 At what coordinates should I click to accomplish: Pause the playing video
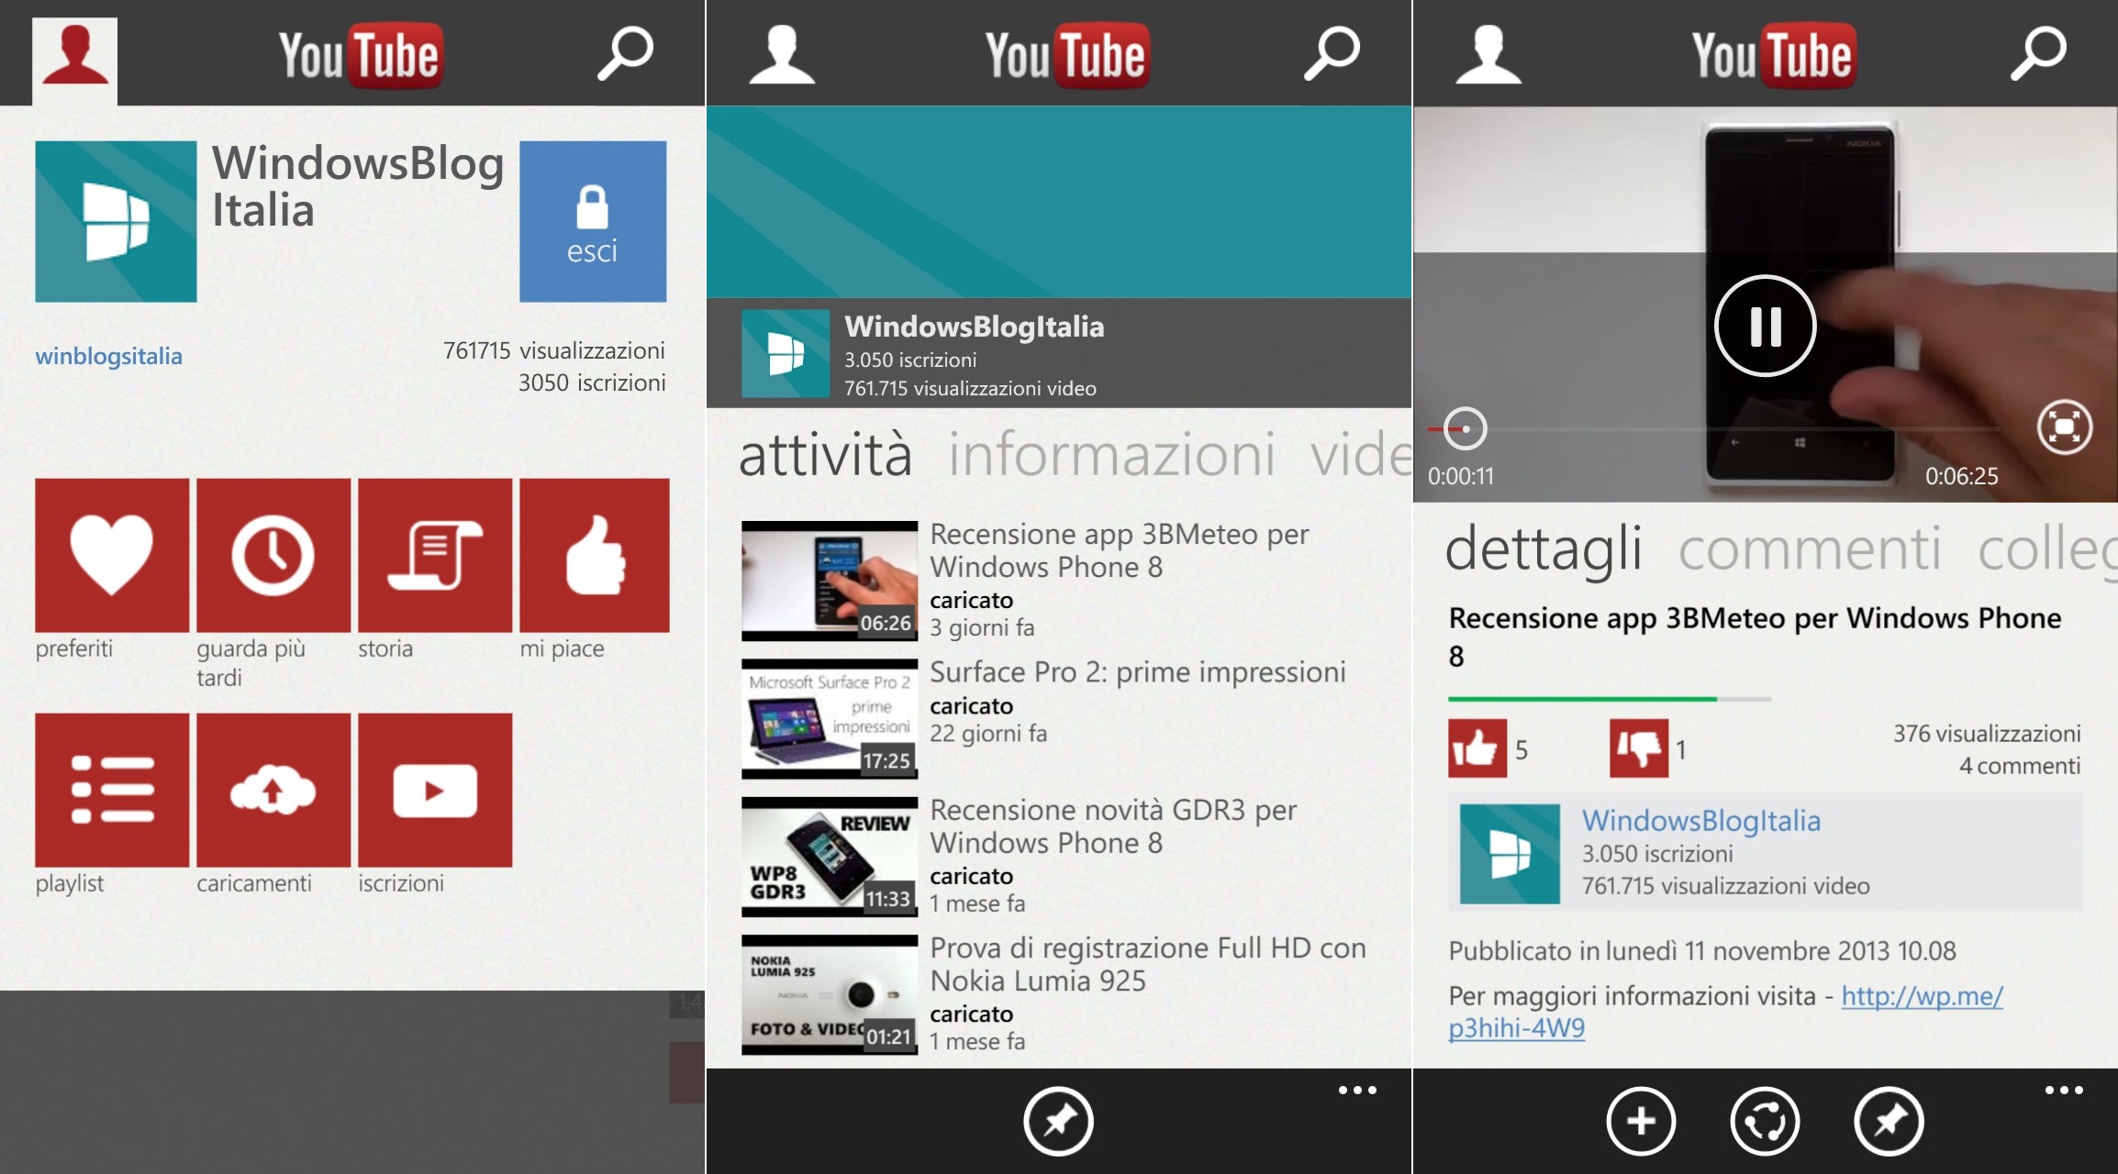coord(1766,326)
